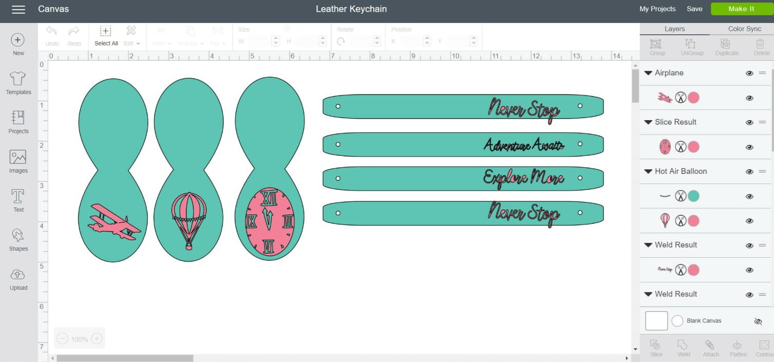Show the hidden Blank Canvas layer
774x362 pixels.
(758, 321)
